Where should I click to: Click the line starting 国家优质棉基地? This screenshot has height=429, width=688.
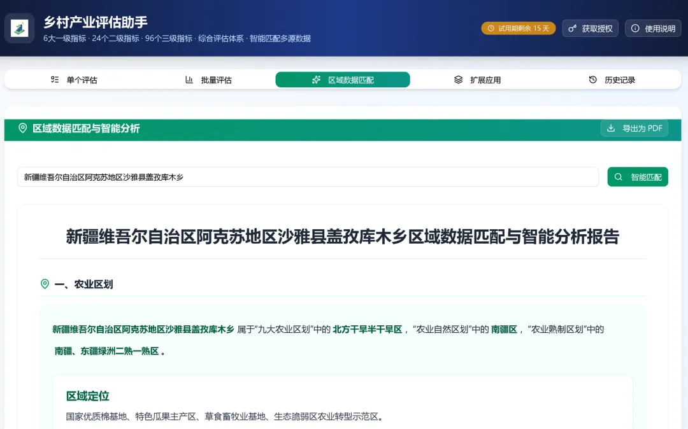point(225,417)
